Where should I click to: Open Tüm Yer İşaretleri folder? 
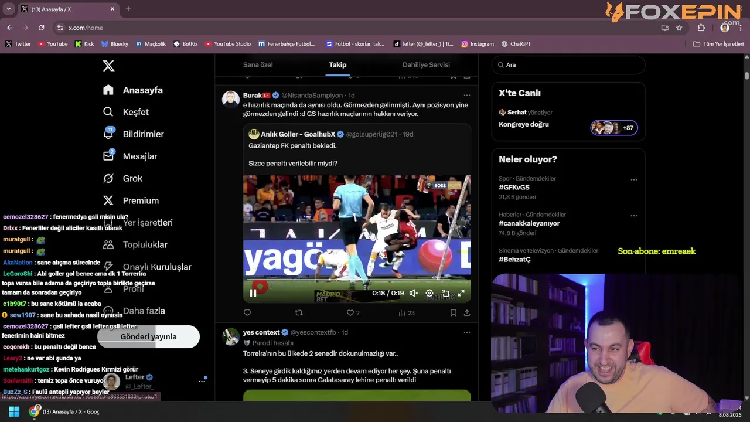(x=718, y=44)
